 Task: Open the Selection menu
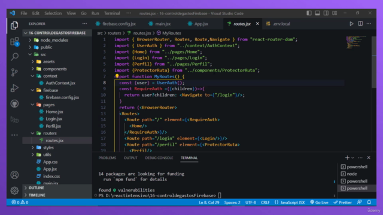pyautogui.click(x=53, y=13)
